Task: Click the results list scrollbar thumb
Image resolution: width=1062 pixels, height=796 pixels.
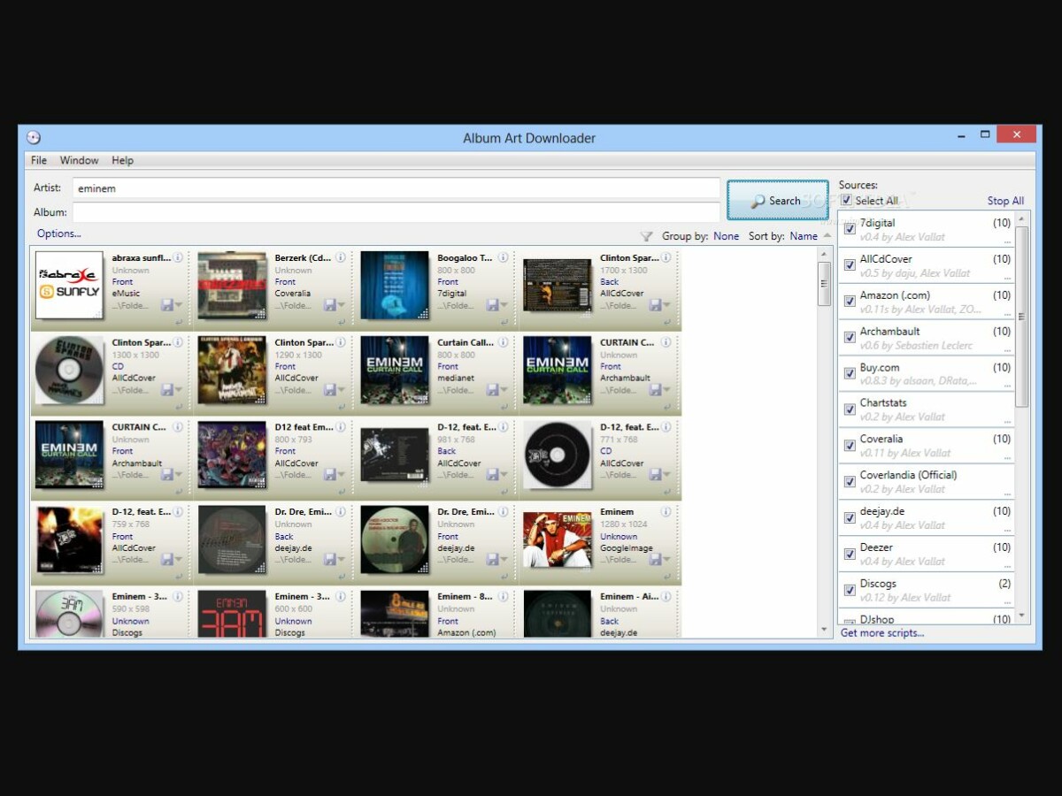Action: pyautogui.click(x=824, y=283)
